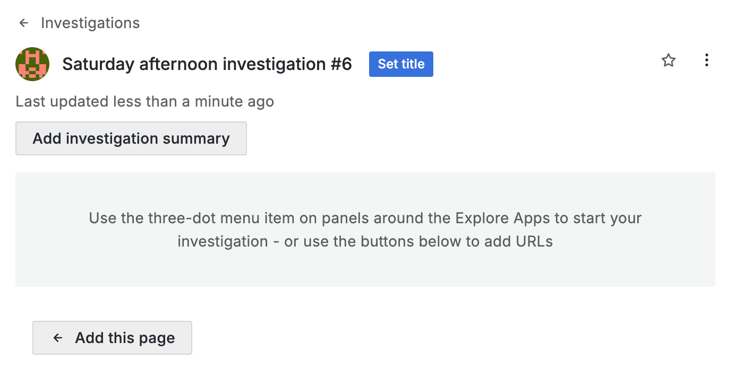Open the three-dot options menu
The image size is (736, 377).
pyautogui.click(x=706, y=60)
